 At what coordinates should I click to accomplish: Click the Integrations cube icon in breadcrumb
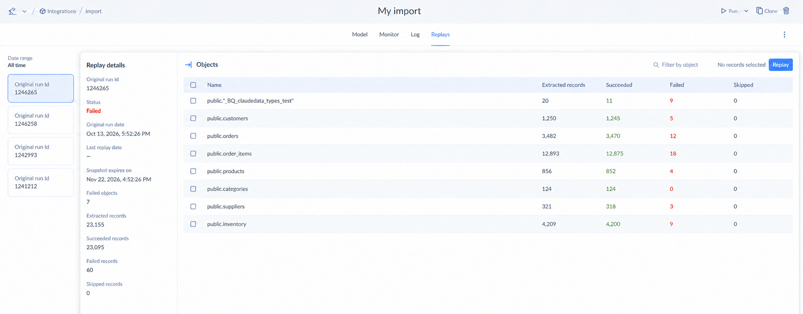click(42, 11)
